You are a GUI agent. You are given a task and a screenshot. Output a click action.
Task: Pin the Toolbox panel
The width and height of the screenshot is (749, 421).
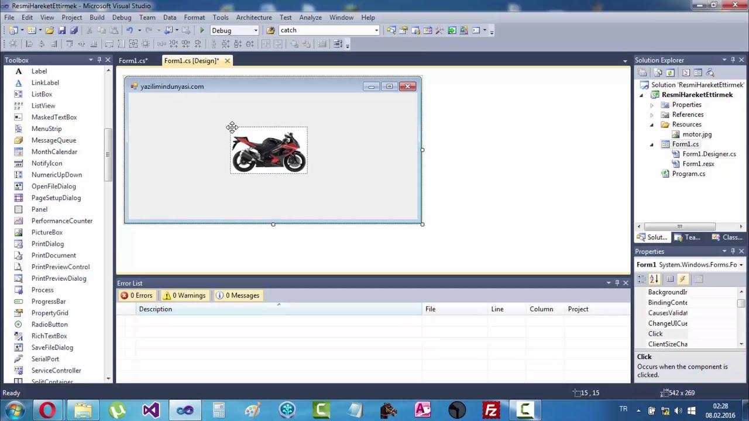(99, 60)
